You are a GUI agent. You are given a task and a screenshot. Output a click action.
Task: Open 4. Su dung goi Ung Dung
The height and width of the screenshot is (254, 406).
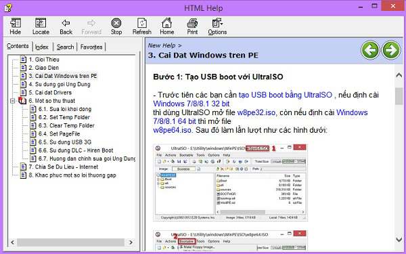click(x=60, y=84)
